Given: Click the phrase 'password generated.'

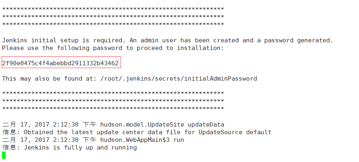Looking at the screenshot, I should (299, 40).
